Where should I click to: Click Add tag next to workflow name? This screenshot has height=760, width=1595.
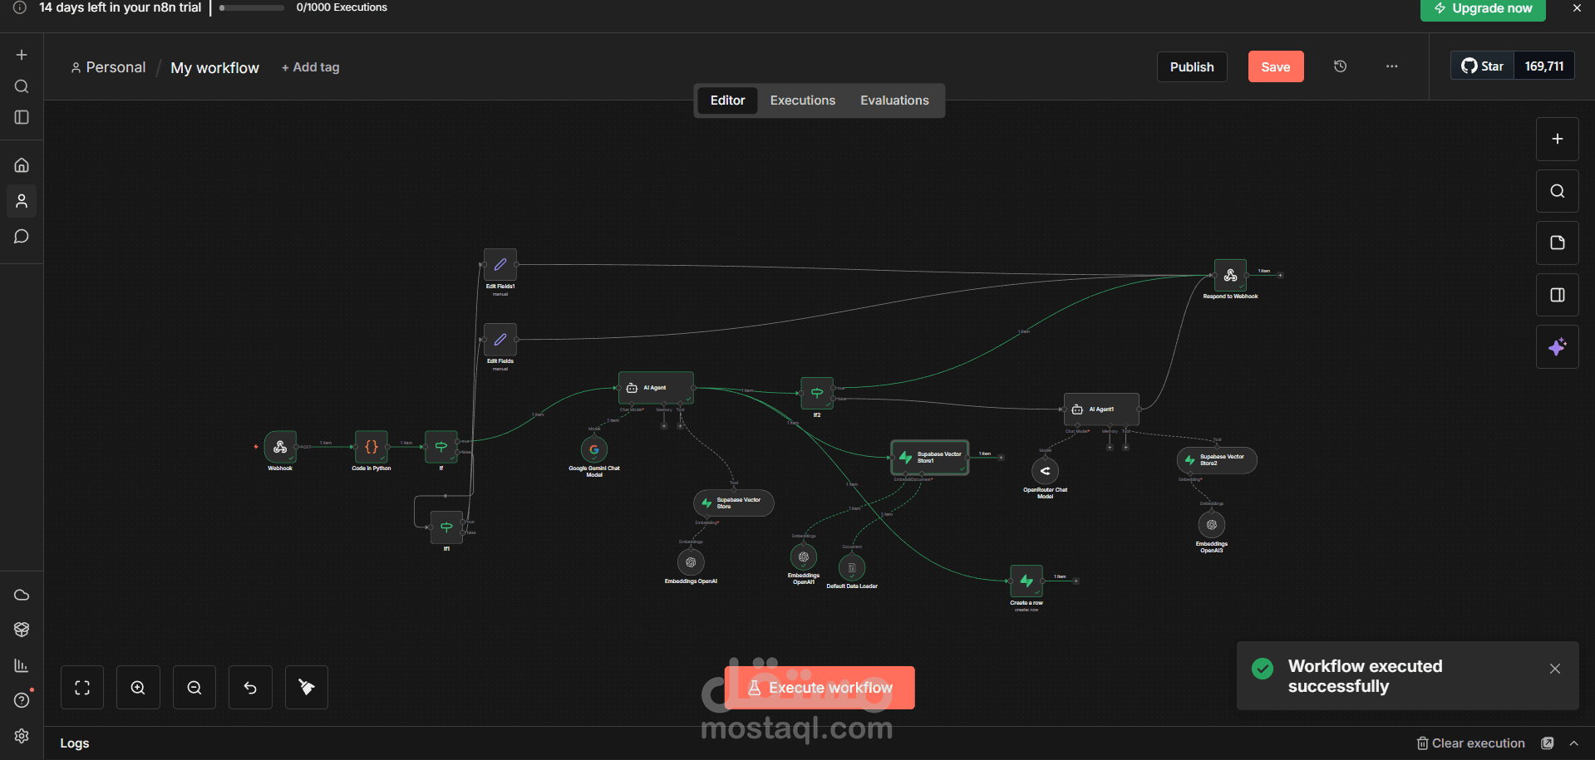point(310,67)
